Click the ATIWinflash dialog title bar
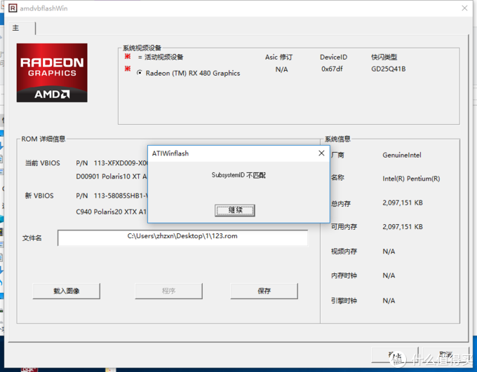 224,153
